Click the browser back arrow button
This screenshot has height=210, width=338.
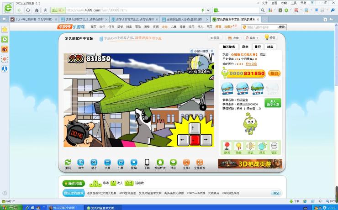click(19, 10)
